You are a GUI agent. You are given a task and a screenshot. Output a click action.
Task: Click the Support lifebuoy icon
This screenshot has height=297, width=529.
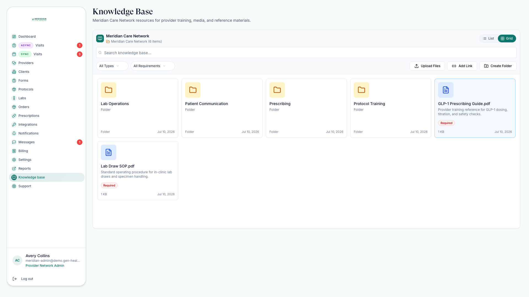[x=14, y=186]
